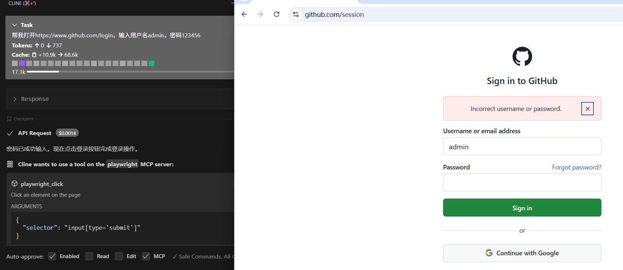
Task: Click the context window progress bar
Action: [x=130, y=72]
